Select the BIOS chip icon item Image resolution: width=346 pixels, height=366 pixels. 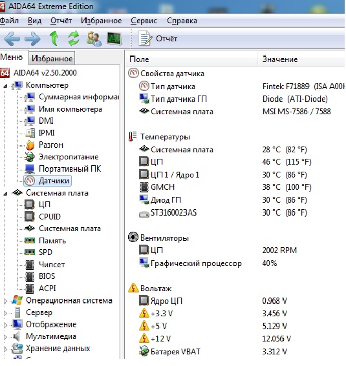click(x=30, y=276)
